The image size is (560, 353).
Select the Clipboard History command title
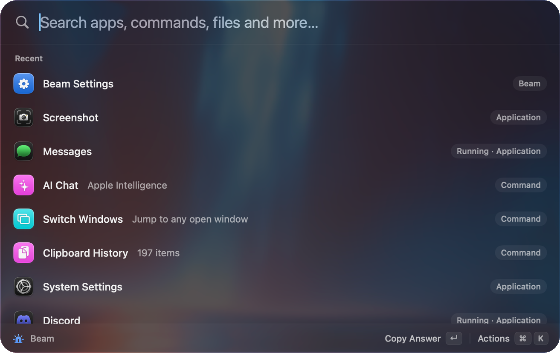point(85,253)
